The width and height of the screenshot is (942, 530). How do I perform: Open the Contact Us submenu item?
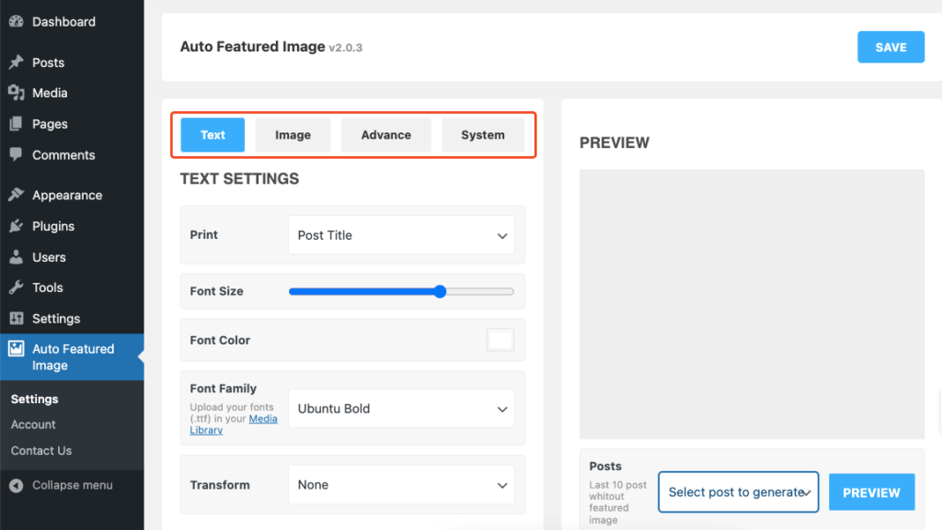click(41, 451)
